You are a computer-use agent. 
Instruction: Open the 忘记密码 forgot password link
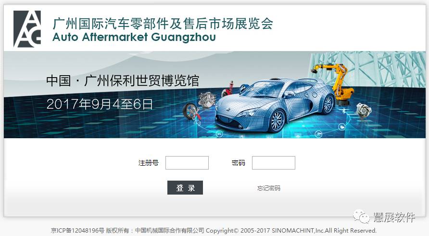(269, 188)
